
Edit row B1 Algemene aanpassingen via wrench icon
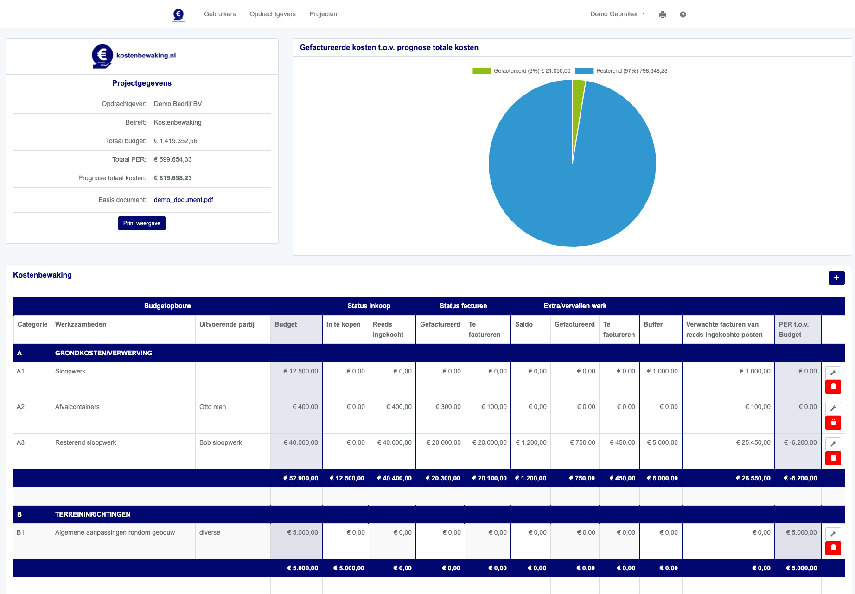pos(833,534)
